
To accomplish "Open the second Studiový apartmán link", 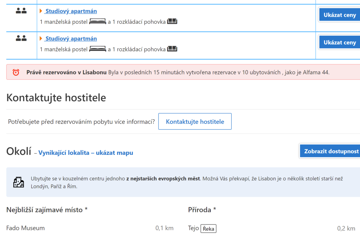I will pyautogui.click(x=71, y=38).
